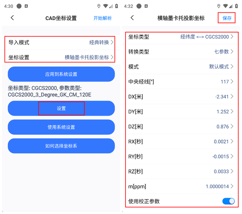Tap Wi-Fi icon in left status bar
The height and width of the screenshot is (214, 242).
pos(106,6)
